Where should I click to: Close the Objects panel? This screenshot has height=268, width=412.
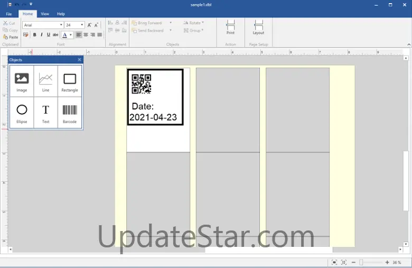point(79,60)
